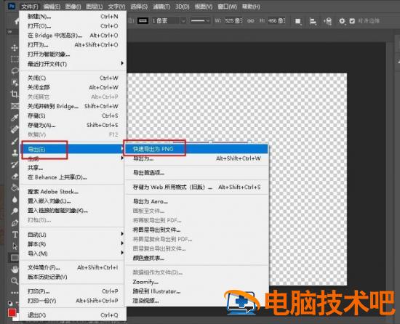
Task: Collapse the tools panel double-arrow
Action: coord(10,32)
